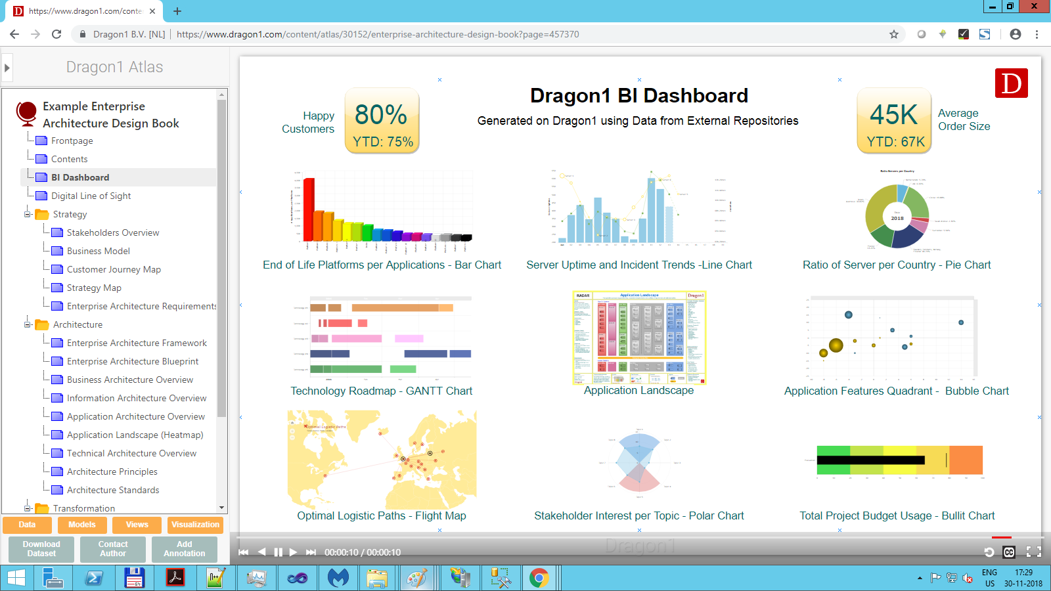Open PowerShell from the taskbar
Viewport: 1051px width, 591px height.
(x=94, y=578)
